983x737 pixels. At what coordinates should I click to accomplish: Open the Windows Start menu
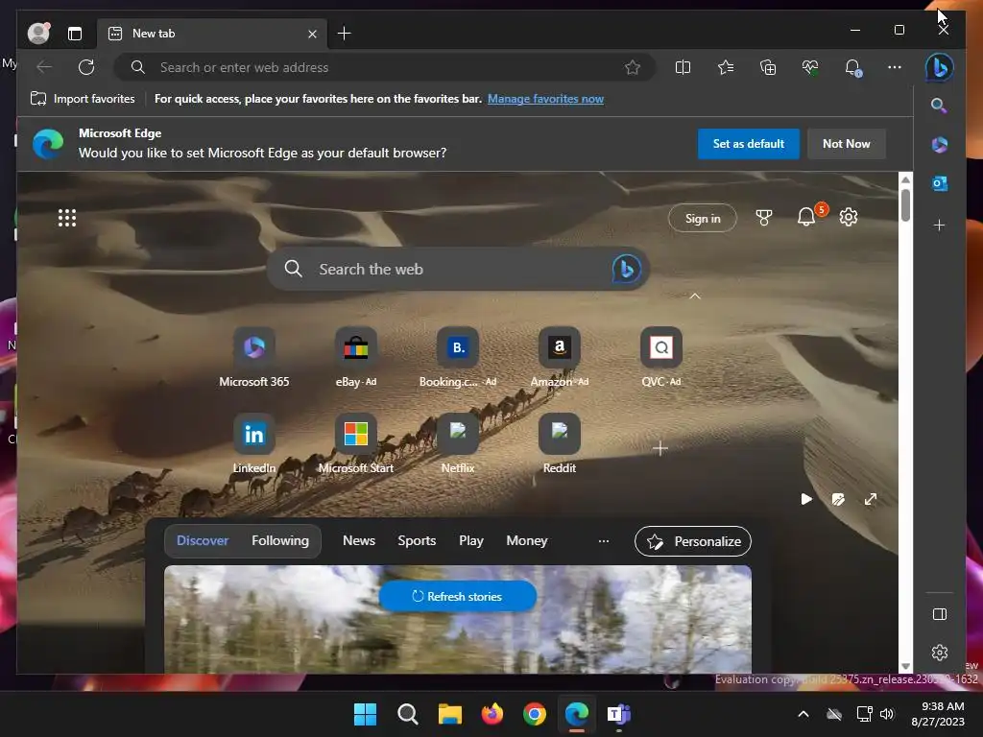(x=365, y=714)
